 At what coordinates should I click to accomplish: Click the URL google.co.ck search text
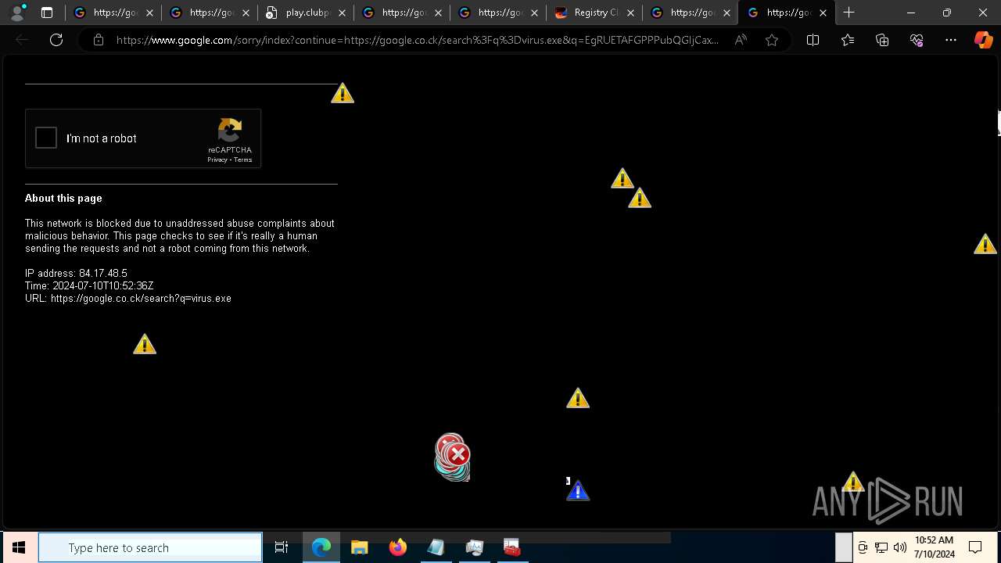coord(128,298)
